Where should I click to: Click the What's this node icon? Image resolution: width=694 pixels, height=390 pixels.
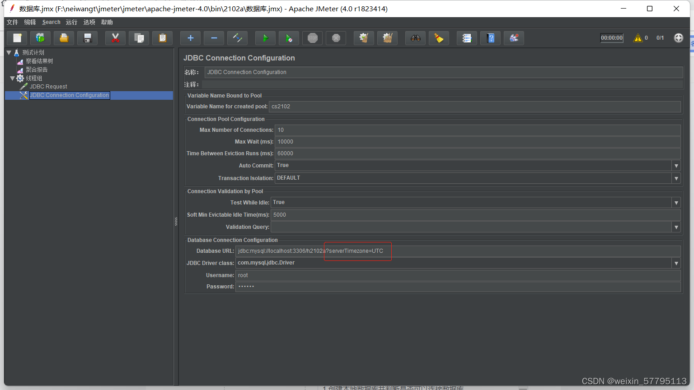tap(514, 38)
